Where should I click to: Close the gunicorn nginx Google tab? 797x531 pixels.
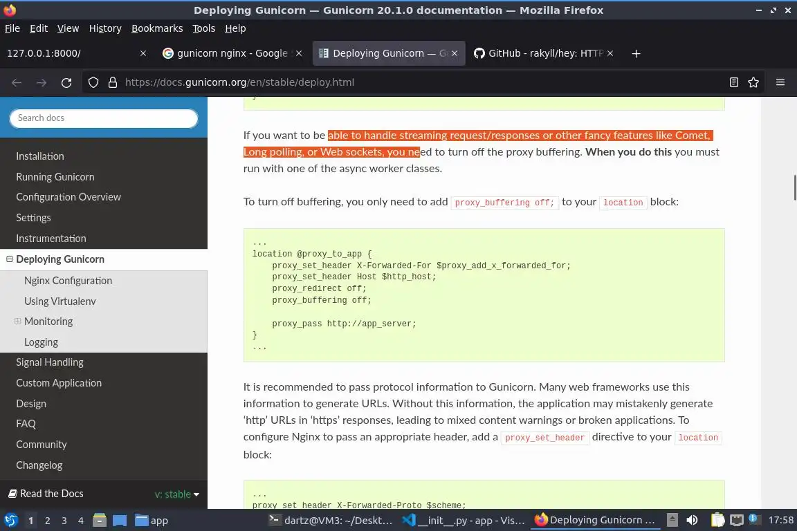[x=299, y=53]
